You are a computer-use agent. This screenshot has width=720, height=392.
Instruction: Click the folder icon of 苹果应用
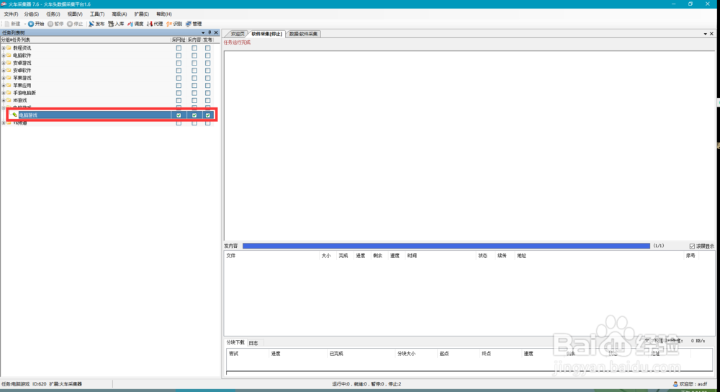pyautogui.click(x=9, y=85)
